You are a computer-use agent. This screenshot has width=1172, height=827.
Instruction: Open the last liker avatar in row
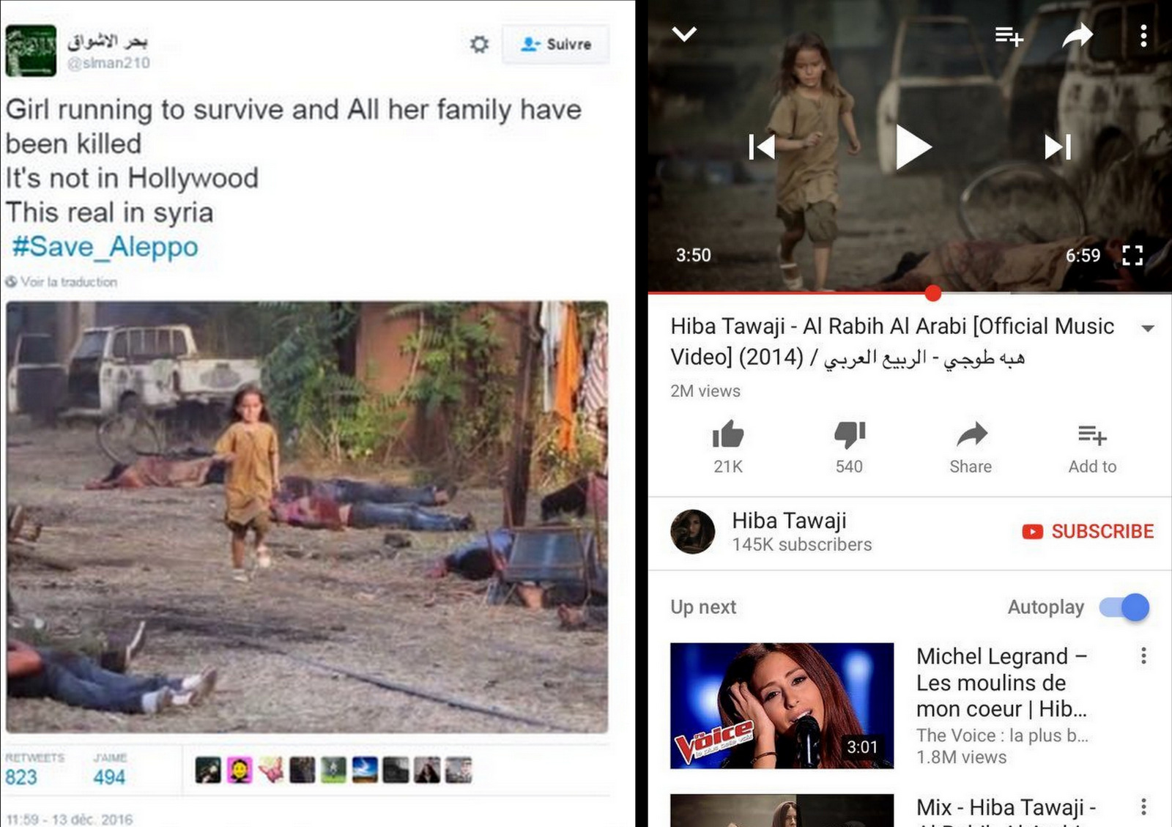click(459, 770)
